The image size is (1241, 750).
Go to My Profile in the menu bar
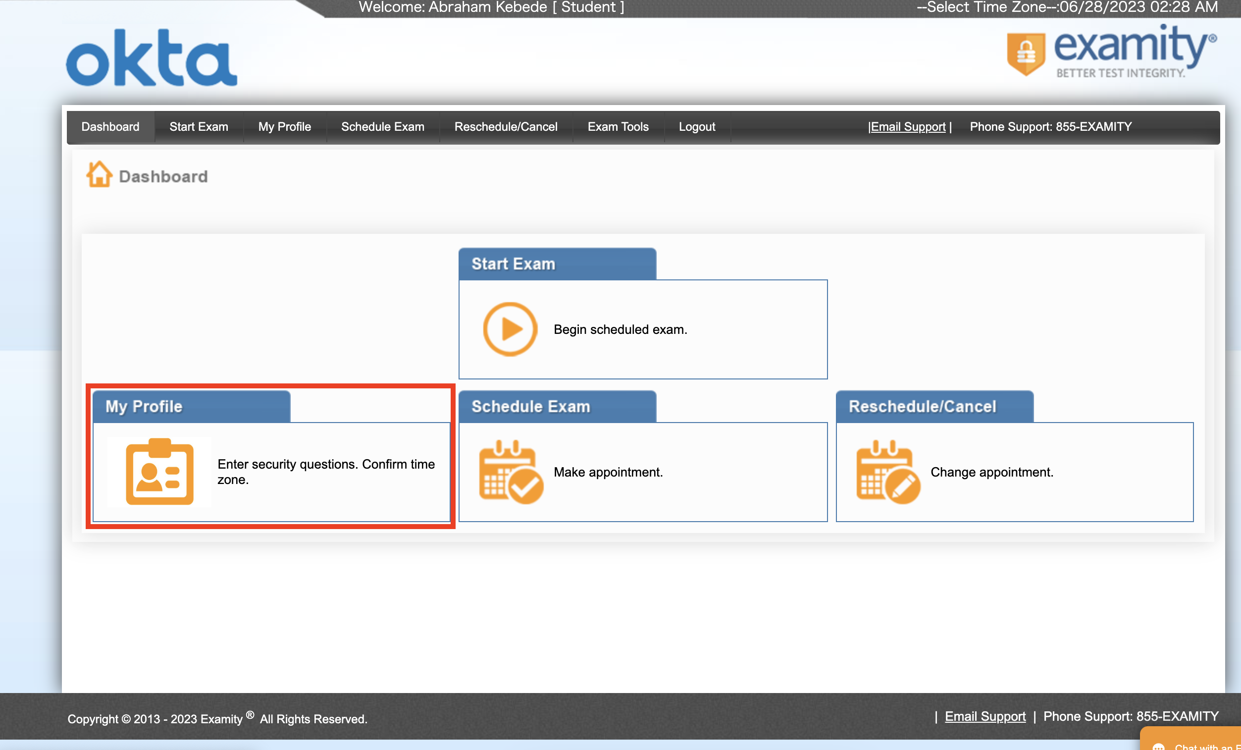285,127
